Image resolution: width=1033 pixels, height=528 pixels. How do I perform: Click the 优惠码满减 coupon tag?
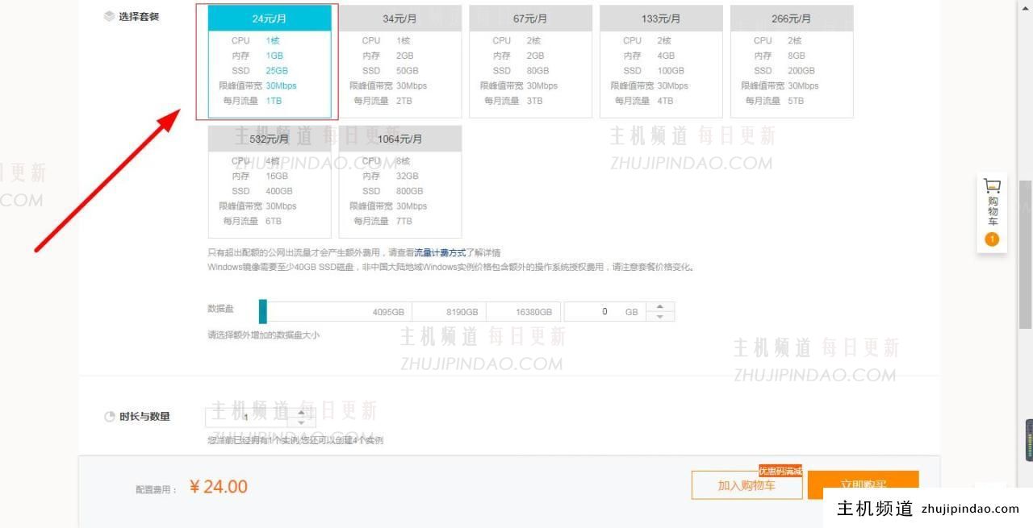(780, 471)
